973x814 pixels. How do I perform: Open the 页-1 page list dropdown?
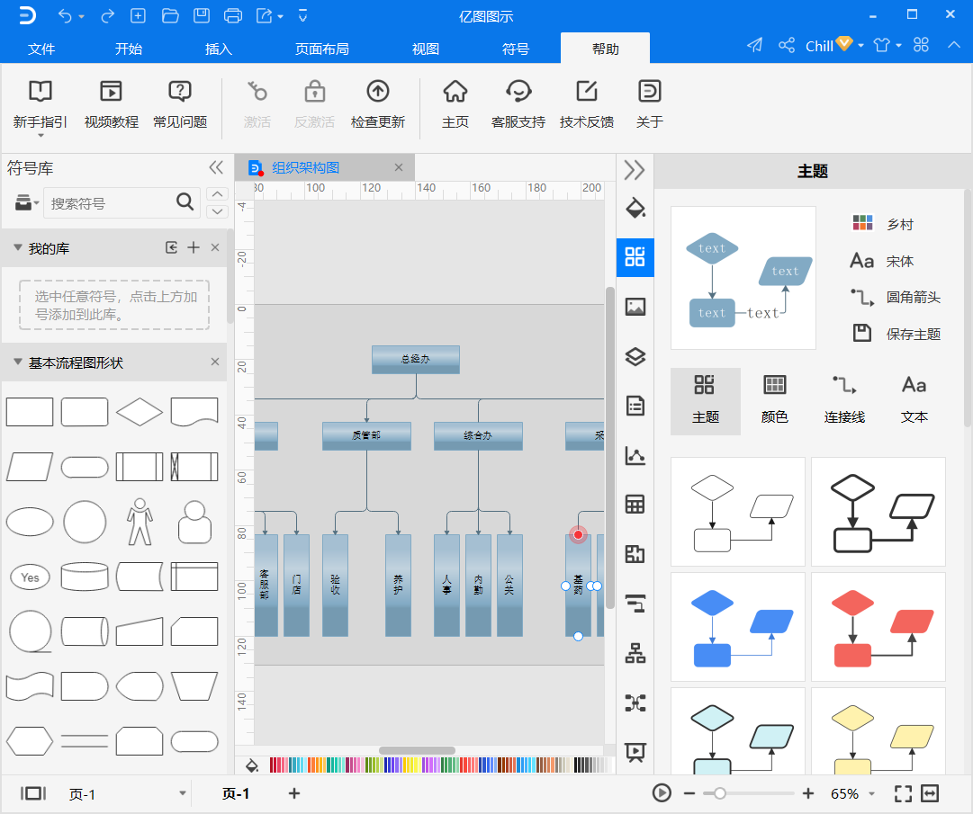(183, 793)
